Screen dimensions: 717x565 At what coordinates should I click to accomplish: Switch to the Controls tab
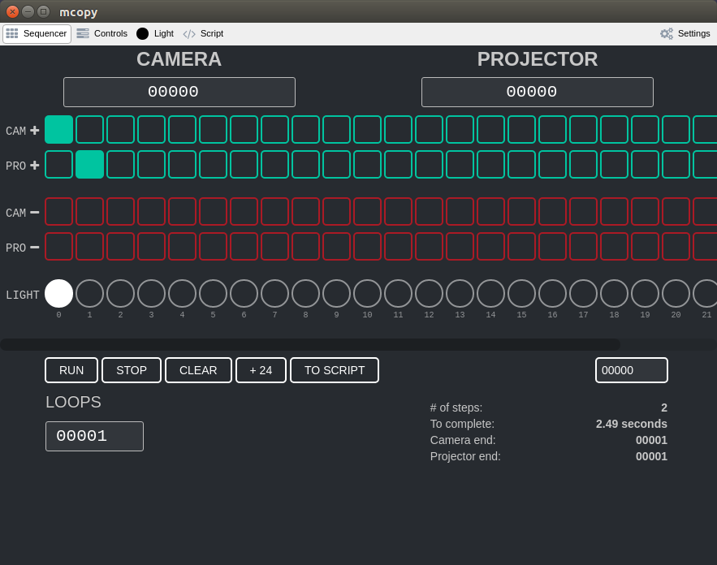point(102,33)
